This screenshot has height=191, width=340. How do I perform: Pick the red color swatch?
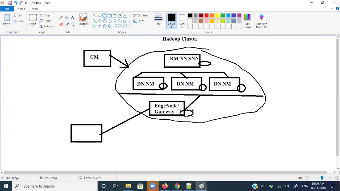pos(206,16)
